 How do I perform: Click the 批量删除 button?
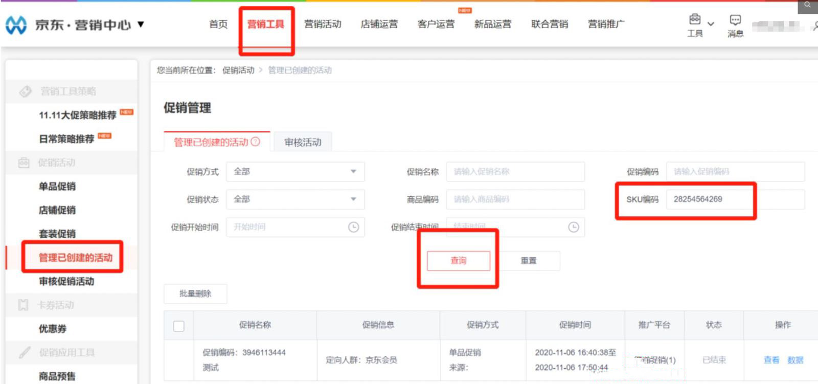pos(195,293)
